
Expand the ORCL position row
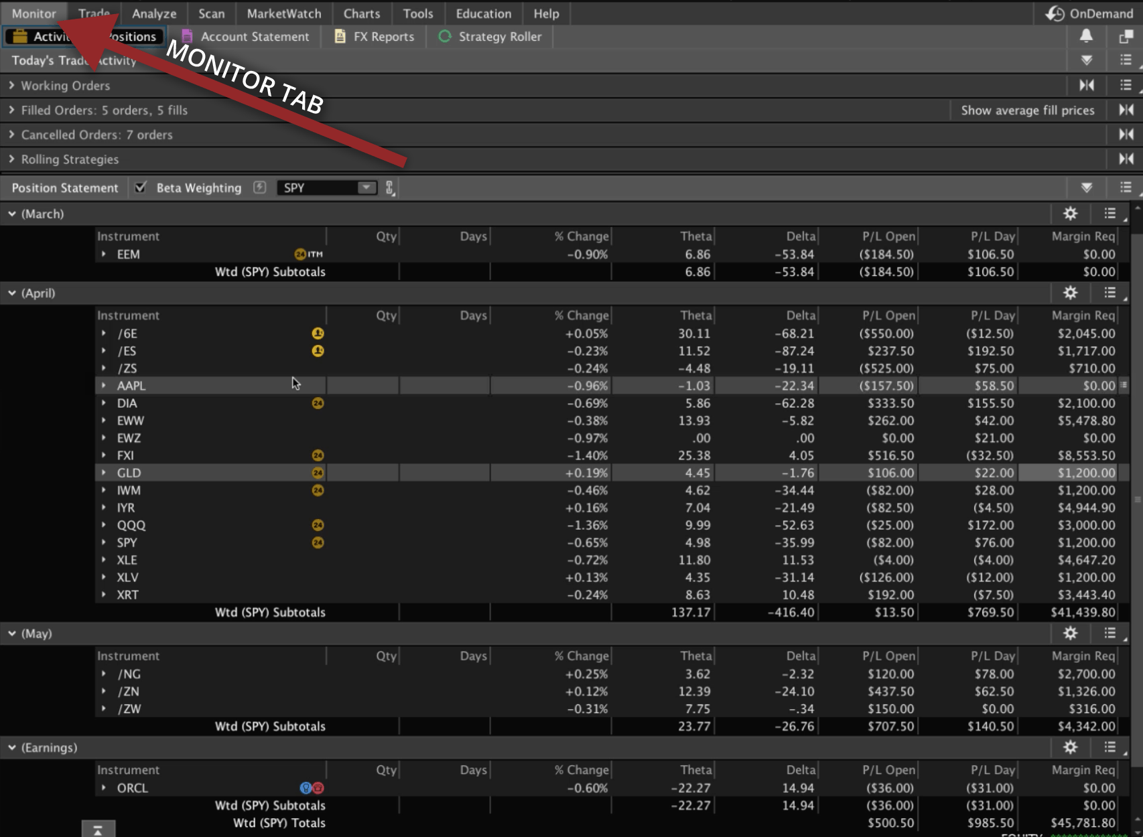(x=103, y=788)
